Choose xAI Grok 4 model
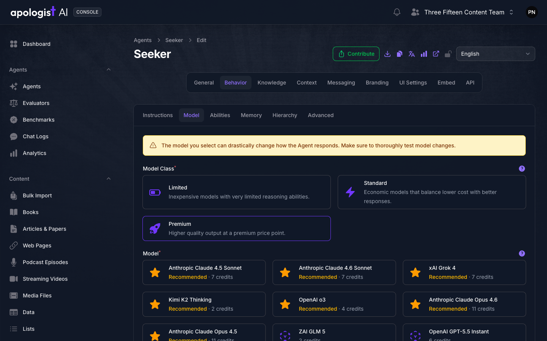Viewport: 547px width, 341px height. pos(465,272)
